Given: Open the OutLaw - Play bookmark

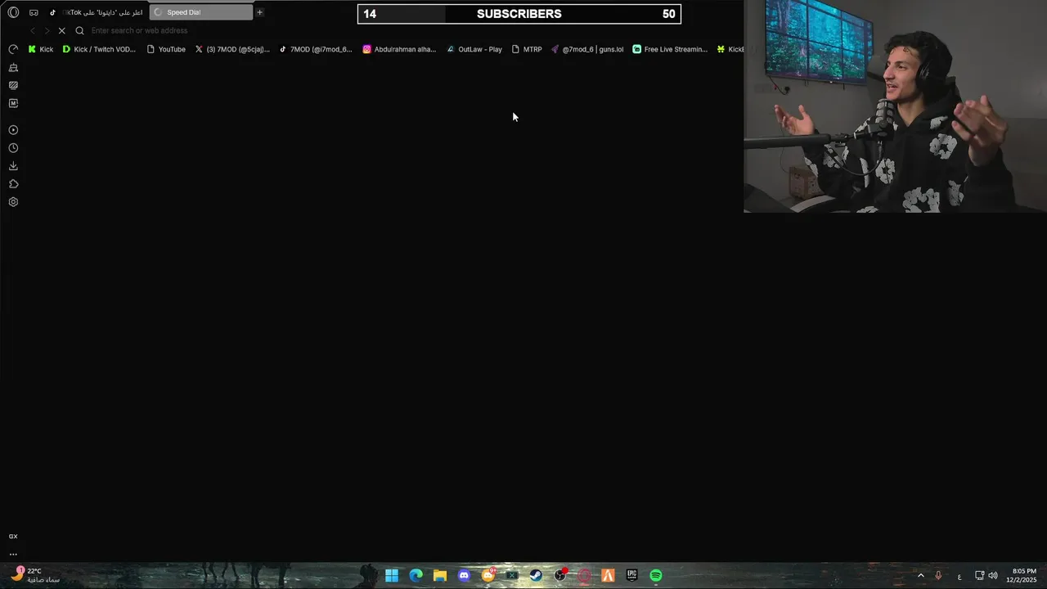Looking at the screenshot, I should point(474,49).
